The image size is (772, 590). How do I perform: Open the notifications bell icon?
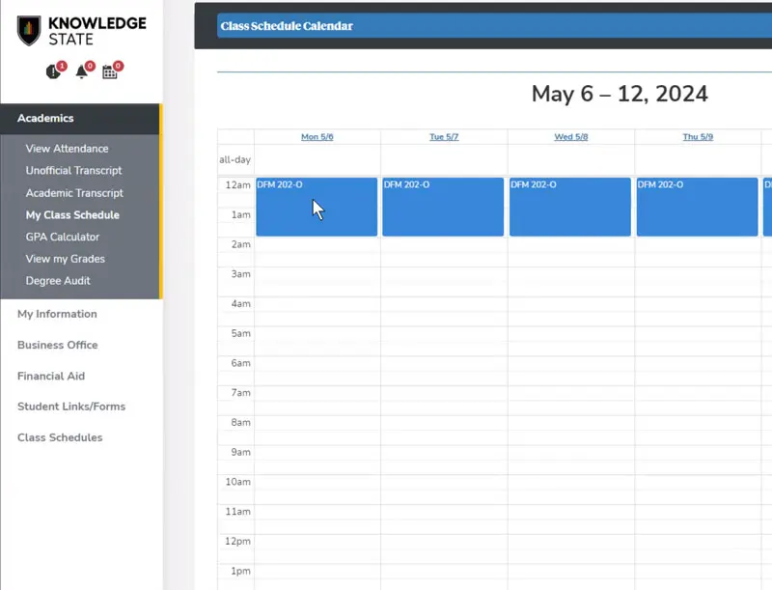click(x=82, y=72)
